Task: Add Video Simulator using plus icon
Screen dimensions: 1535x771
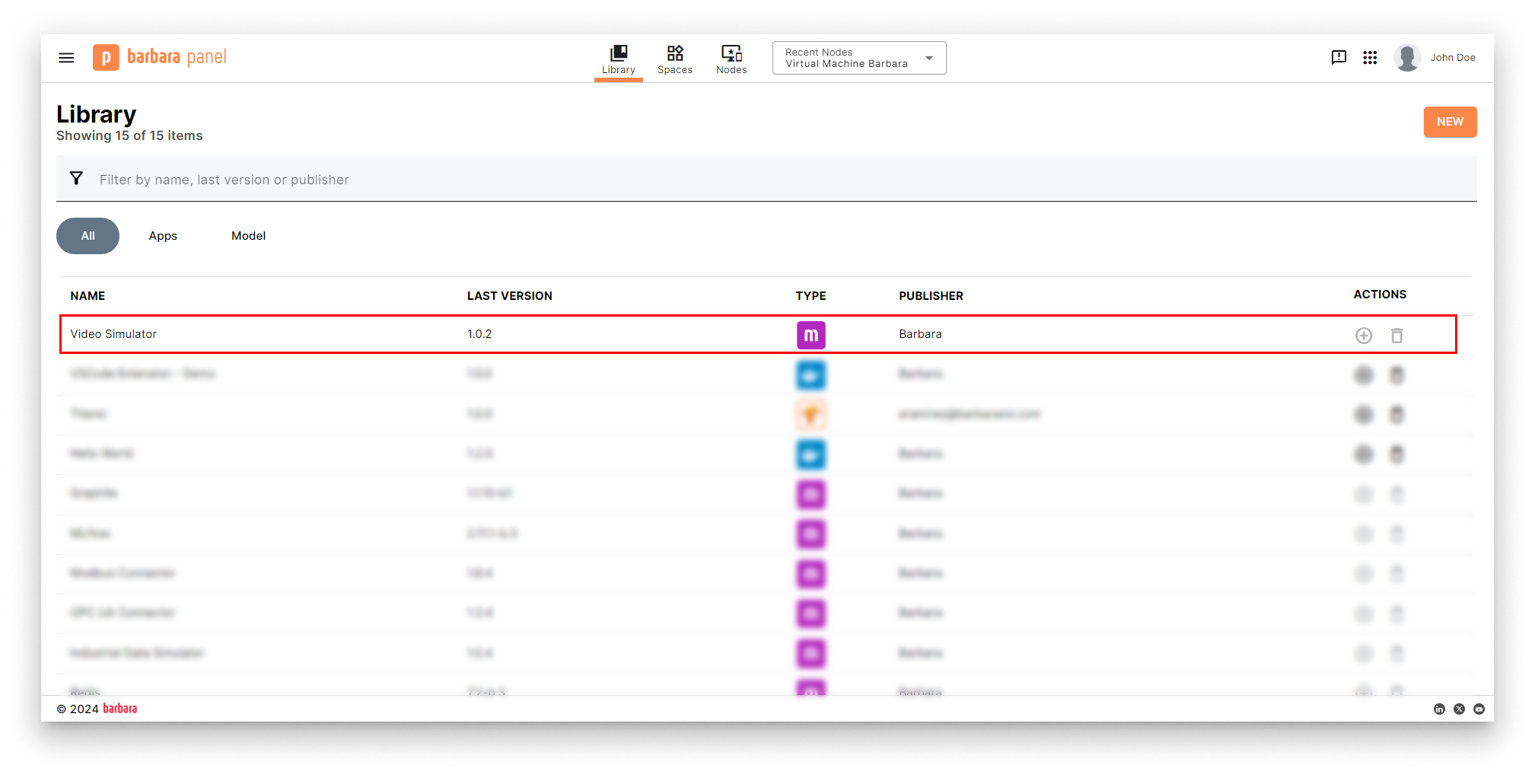Action: tap(1363, 336)
